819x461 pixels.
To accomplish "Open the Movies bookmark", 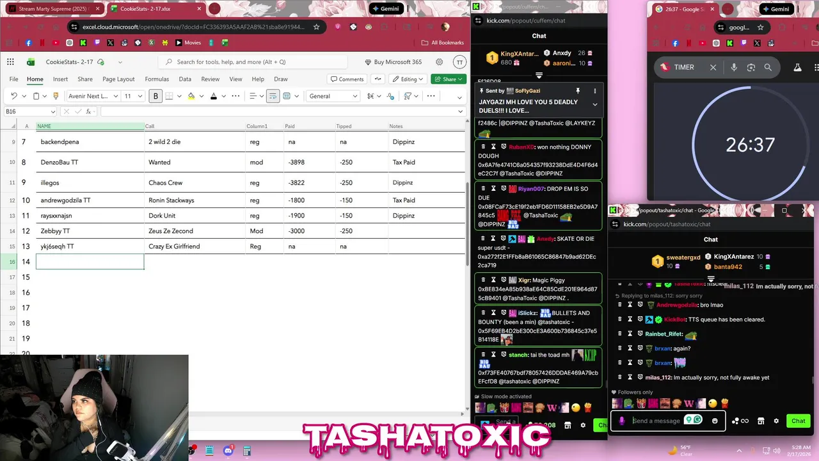I will point(187,42).
